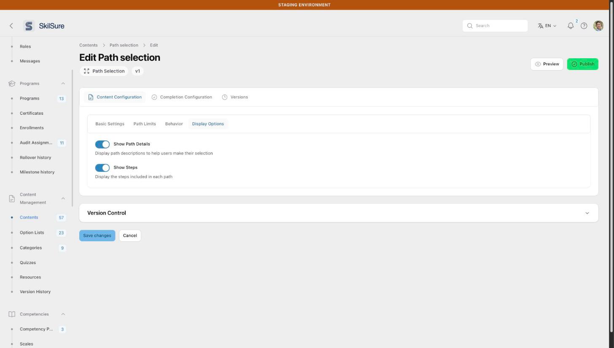Open Resources in the sidebar

point(30,277)
